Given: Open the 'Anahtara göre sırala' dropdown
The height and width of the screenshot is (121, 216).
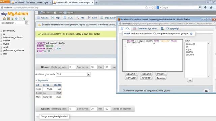Looking at the screenshot, I should coord(74,74).
